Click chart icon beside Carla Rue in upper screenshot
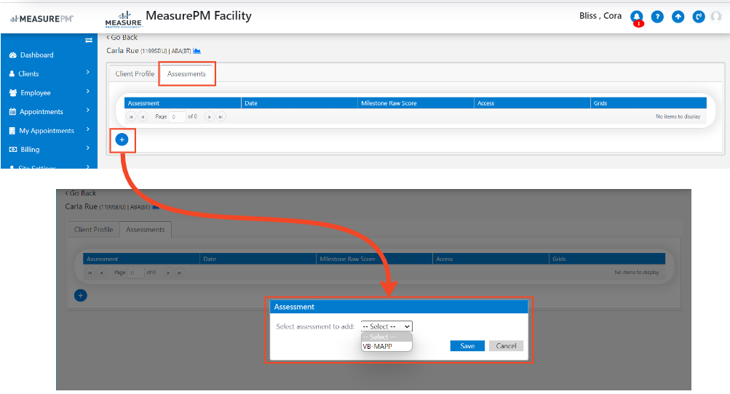The image size is (730, 394). pos(197,51)
